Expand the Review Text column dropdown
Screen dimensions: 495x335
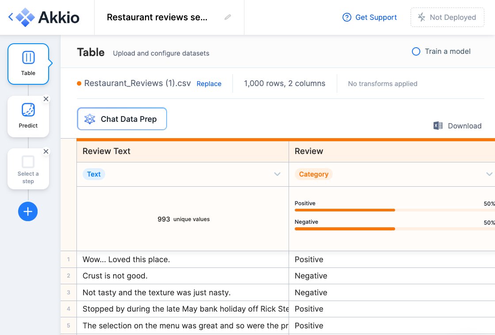[x=278, y=174]
